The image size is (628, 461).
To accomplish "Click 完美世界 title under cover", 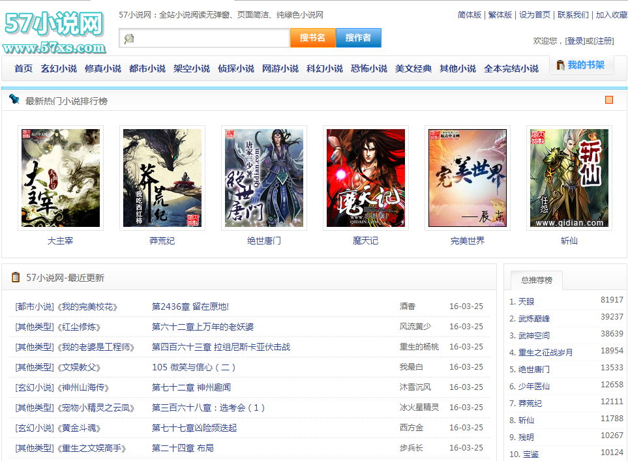I will point(468,241).
